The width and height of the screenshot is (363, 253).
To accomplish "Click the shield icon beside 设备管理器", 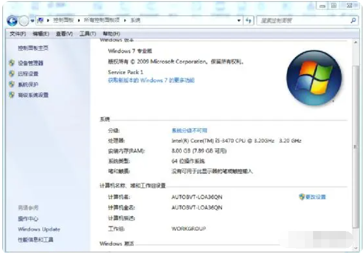I will pos(12,63).
